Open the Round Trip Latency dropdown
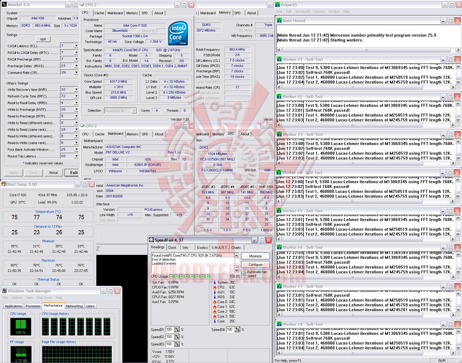The width and height of the screenshot is (462, 363). (x=76, y=156)
